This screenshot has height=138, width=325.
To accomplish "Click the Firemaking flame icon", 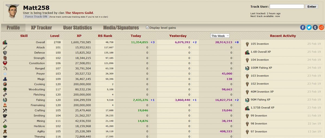I will pyautogui.click(x=5, y=105).
